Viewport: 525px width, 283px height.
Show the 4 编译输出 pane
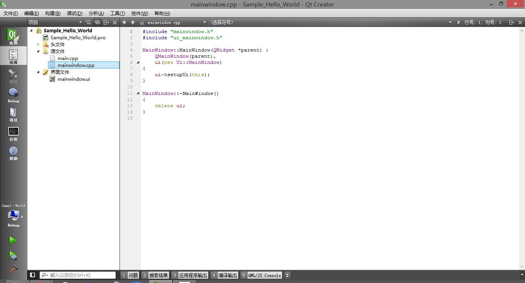(224, 275)
